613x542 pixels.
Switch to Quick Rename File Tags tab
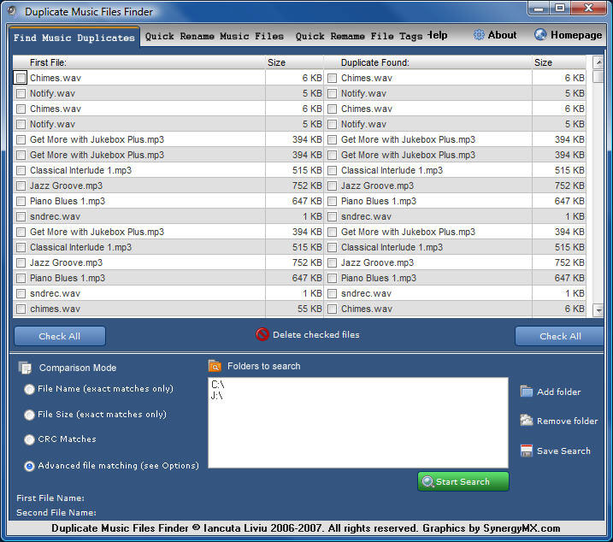[359, 36]
